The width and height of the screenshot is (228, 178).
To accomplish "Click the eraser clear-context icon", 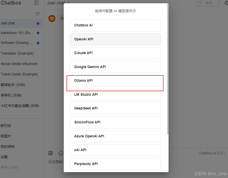I will point(60,153).
